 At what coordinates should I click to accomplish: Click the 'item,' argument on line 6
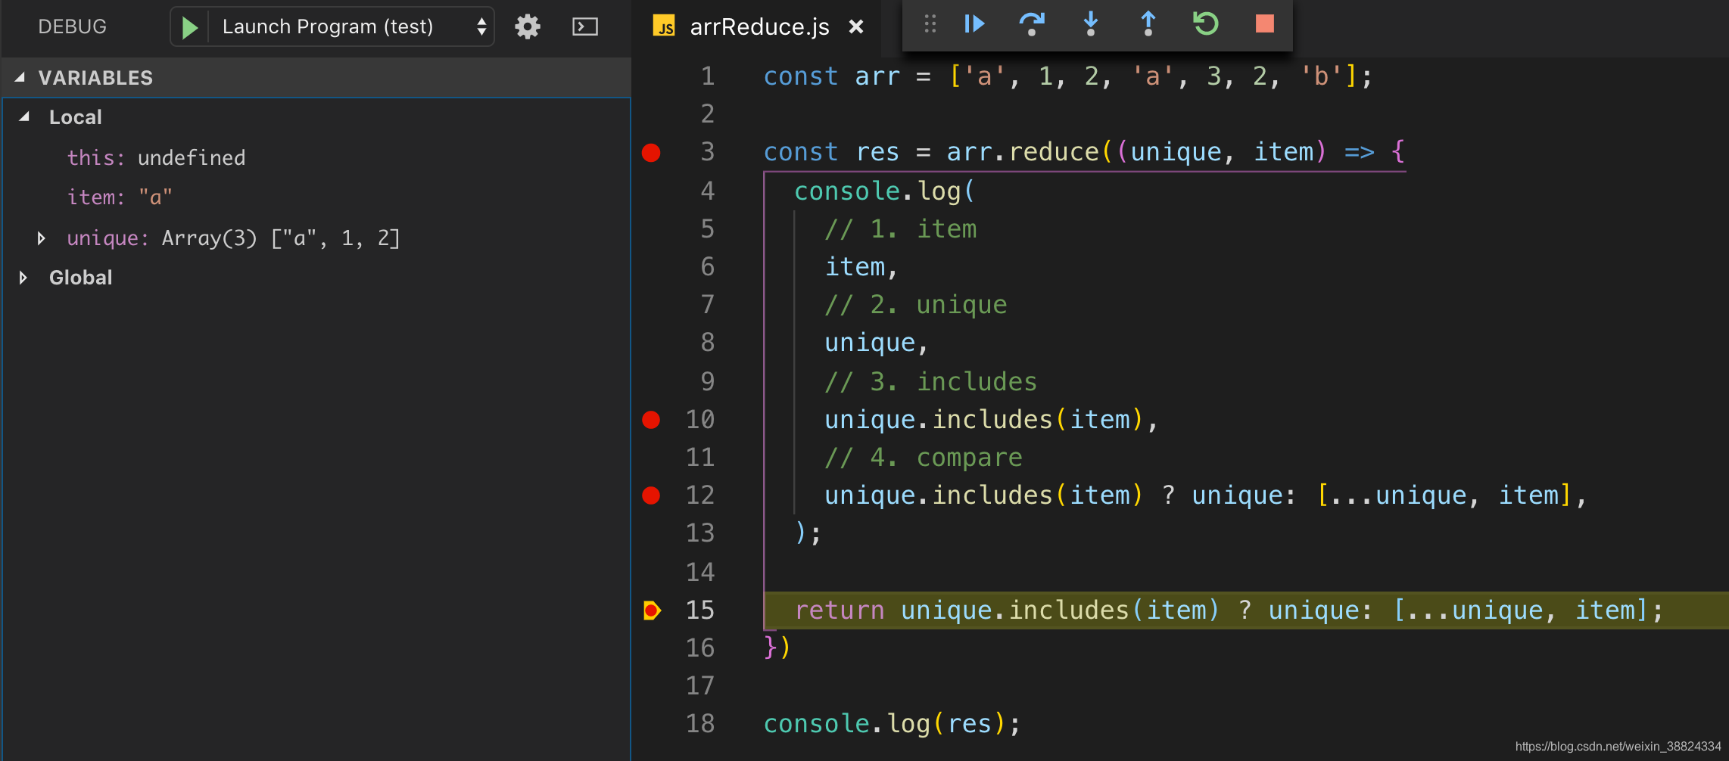861,267
